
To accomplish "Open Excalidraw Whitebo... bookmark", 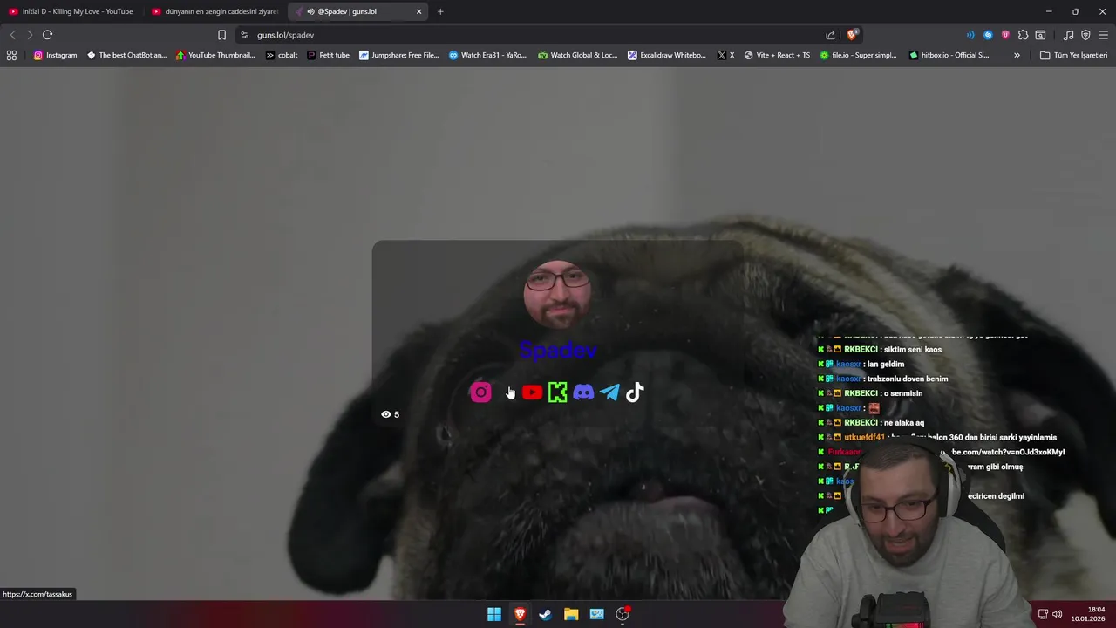I will (x=667, y=55).
